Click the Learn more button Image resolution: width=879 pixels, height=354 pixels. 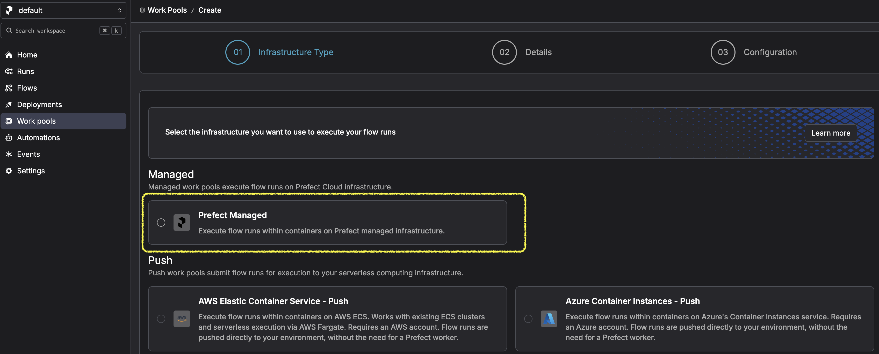[x=831, y=133]
